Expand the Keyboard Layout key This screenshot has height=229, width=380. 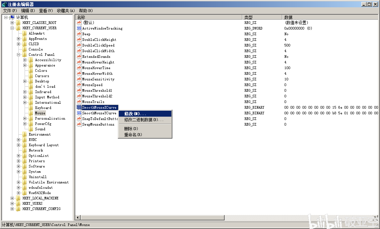18,145
